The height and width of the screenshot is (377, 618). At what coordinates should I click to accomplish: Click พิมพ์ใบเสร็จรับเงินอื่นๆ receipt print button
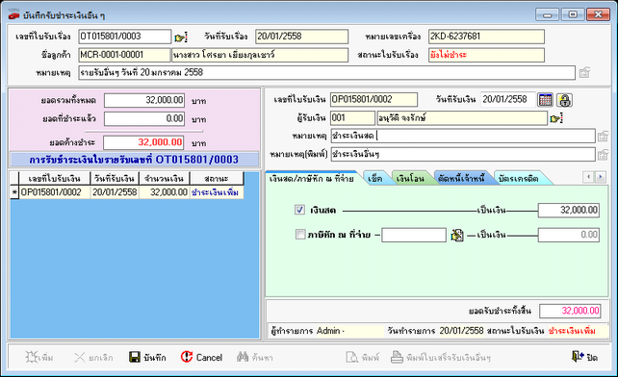pos(441,358)
